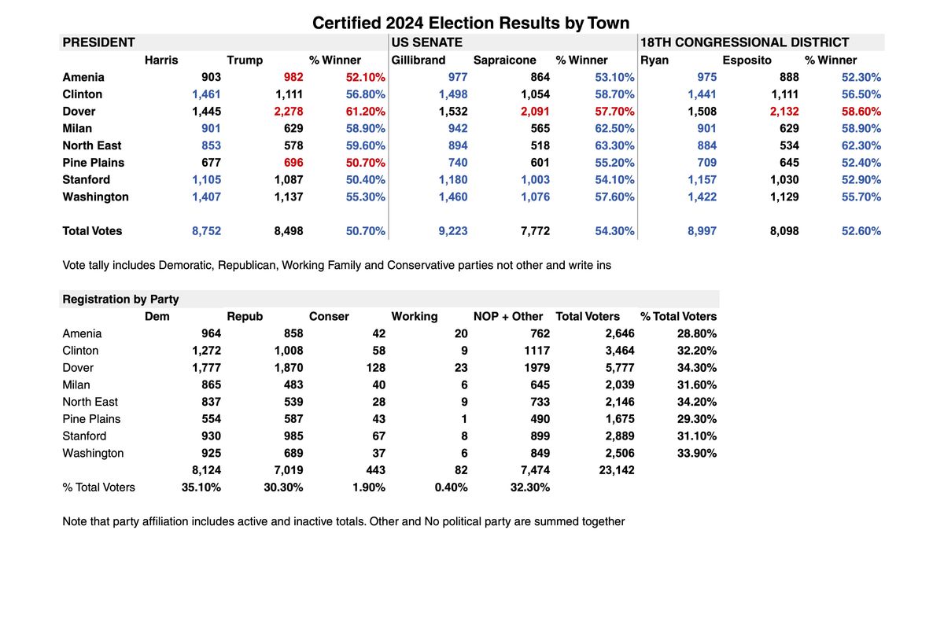Click the vote tally note about parties
This screenshot has height=629, width=944.
(337, 265)
